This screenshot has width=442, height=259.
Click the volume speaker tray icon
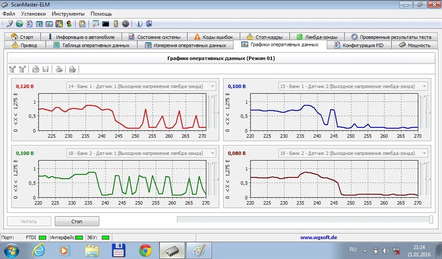[385, 250]
